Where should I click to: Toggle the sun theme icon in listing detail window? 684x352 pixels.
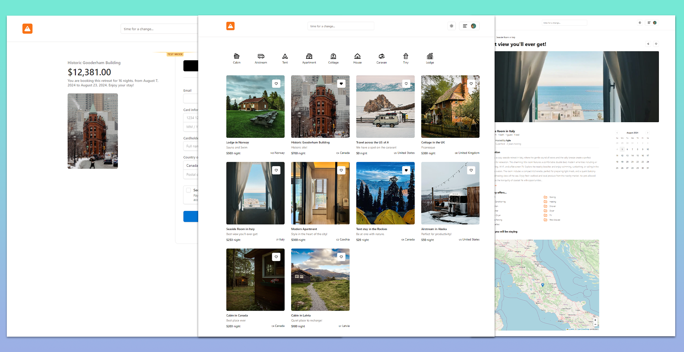tap(640, 23)
